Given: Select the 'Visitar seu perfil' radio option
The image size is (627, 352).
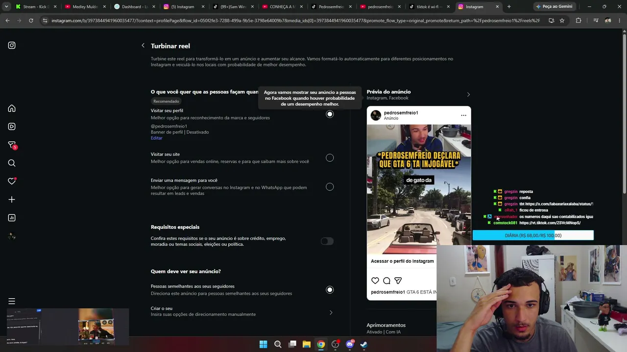Looking at the screenshot, I should tap(330, 114).
